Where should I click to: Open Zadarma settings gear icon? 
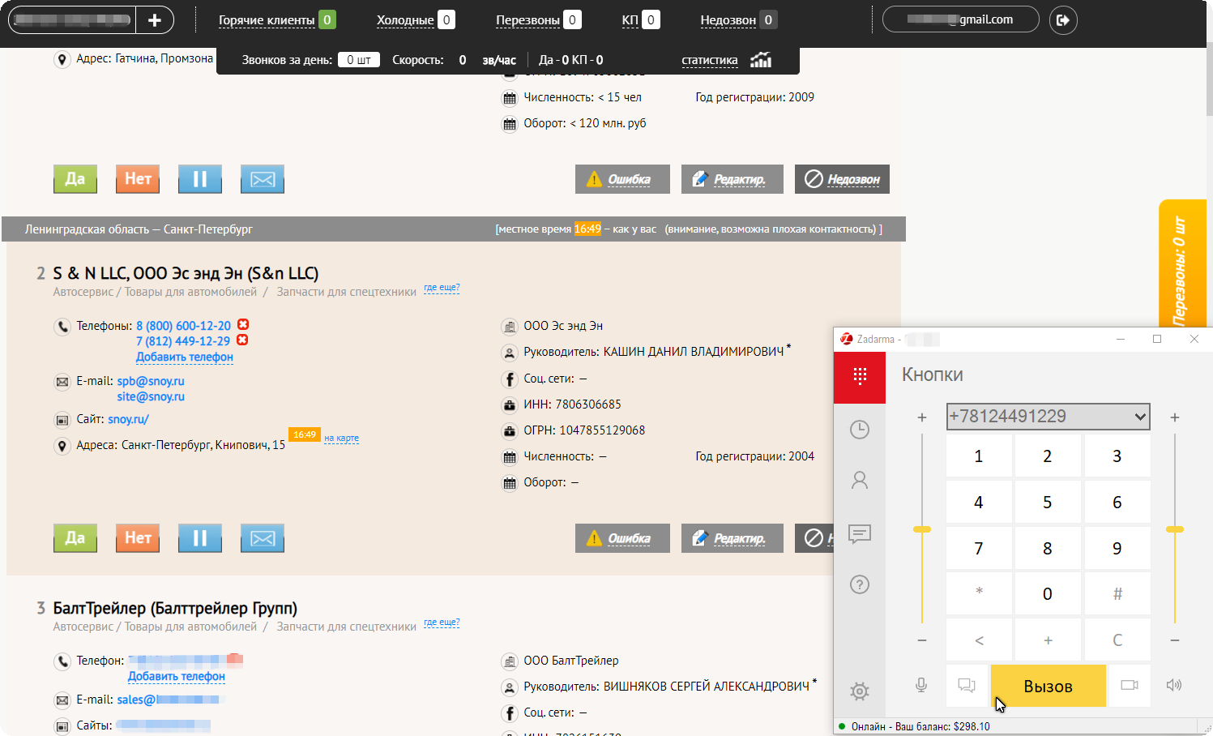click(860, 691)
